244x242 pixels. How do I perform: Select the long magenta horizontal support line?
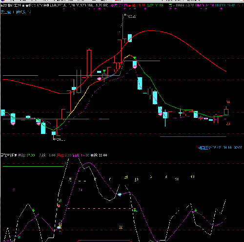point(46,119)
